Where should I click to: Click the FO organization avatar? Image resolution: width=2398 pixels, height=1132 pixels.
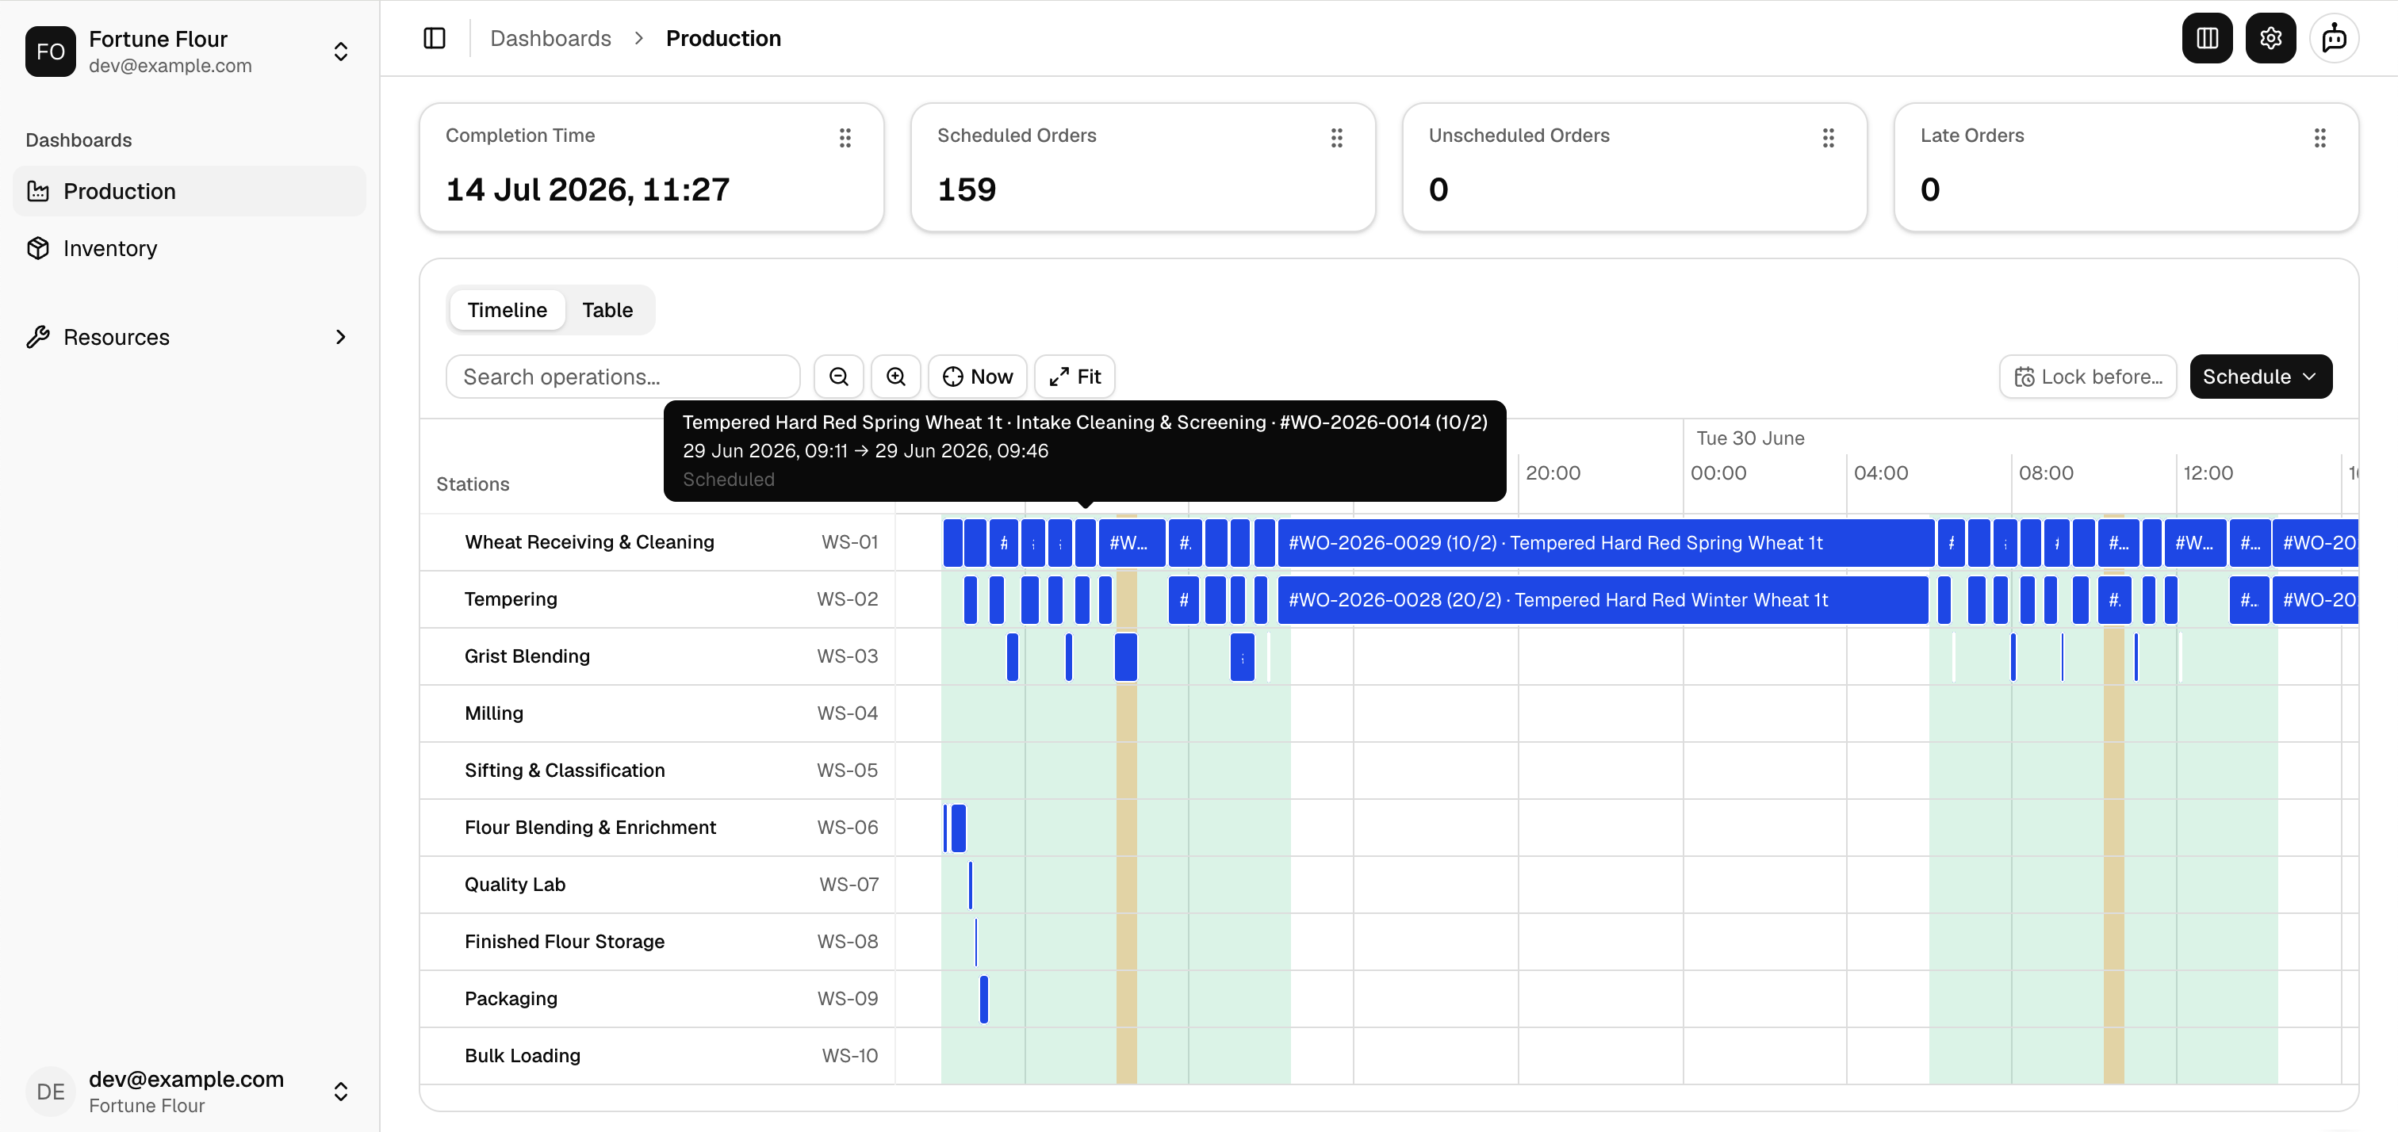pos(50,52)
